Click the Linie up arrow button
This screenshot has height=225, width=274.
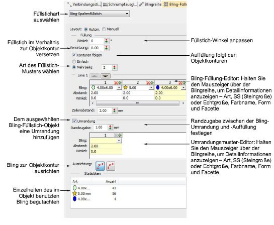click(95, 76)
